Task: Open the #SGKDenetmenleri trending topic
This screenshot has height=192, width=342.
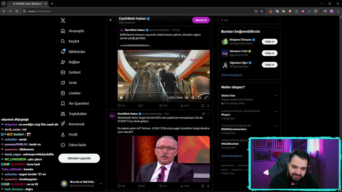Action: coord(234,129)
